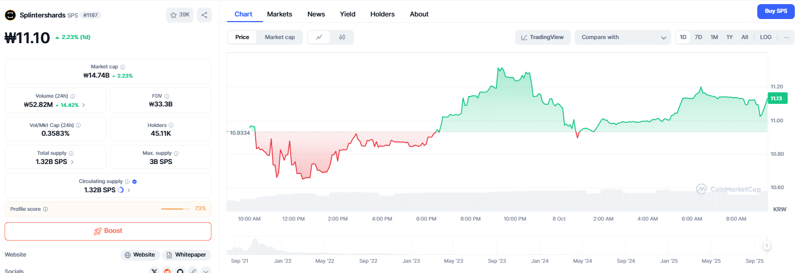This screenshot has width=801, height=273.
Task: Toggle the LOG scale on chart
Action: click(766, 37)
